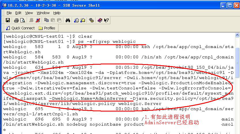
Task: Click 'nodebug' in the startWebLogic line
Action: [x=77, y=125]
